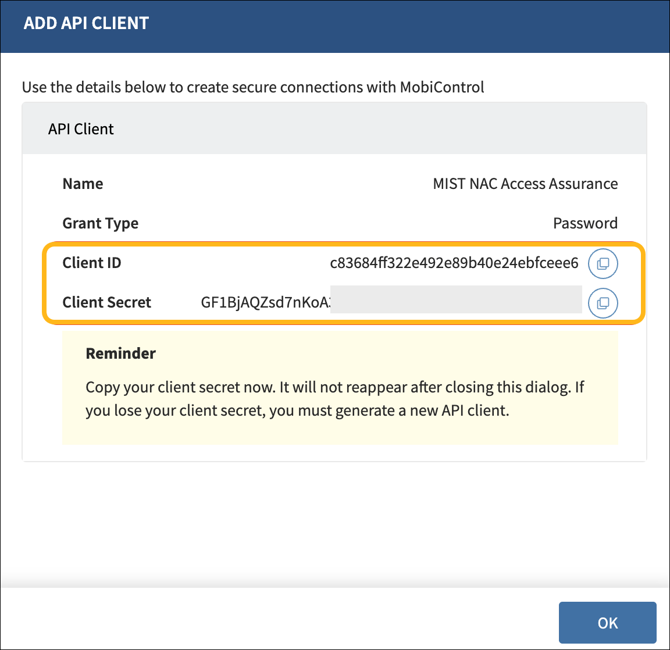Click the greyed-out hidden part of the secret
Viewport: 670px width, 650px height.
456,300
